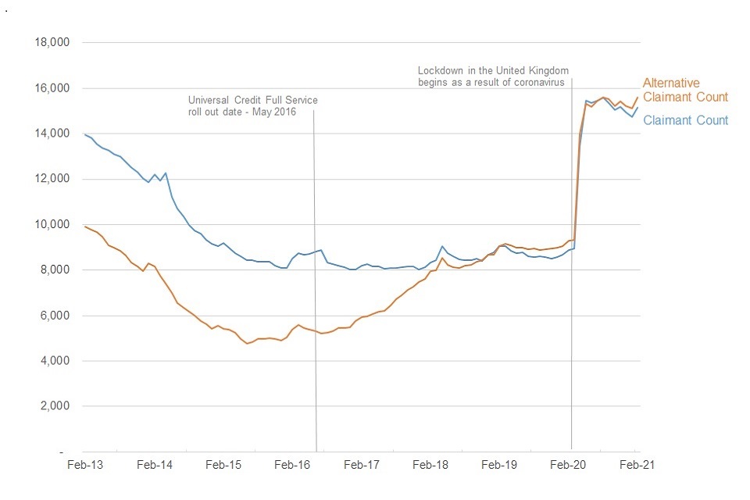Click the Feb-16 axis date label
The image size is (750, 500).
click(x=292, y=464)
